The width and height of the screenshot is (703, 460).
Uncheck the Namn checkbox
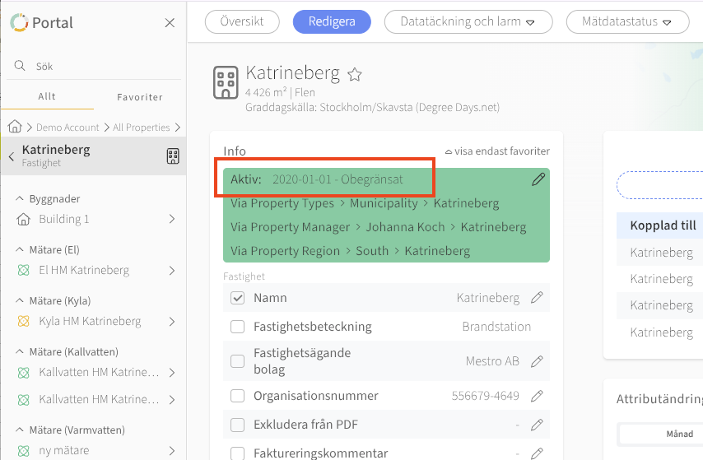coord(238,298)
